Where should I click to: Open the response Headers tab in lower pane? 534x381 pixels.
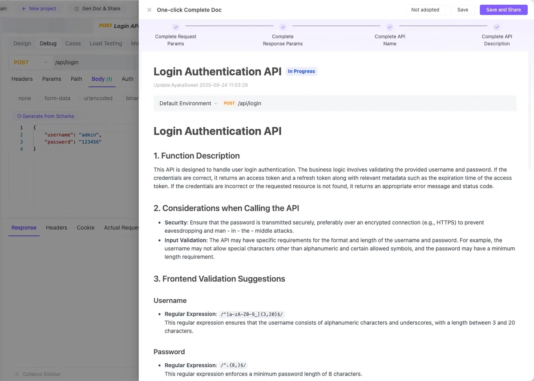pos(57,228)
